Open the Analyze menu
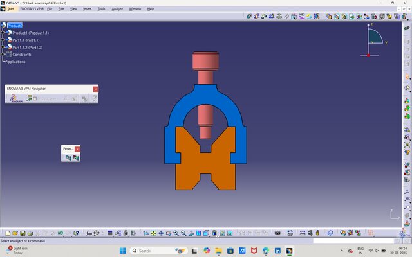The image size is (412, 257). [x=117, y=9]
